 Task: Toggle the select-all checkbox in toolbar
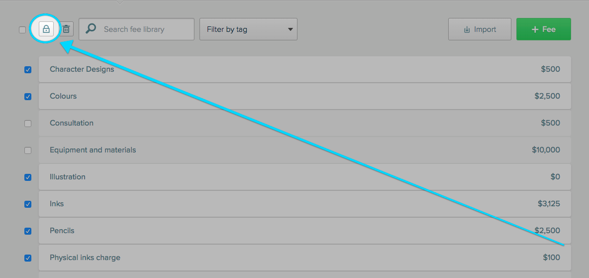point(22,30)
